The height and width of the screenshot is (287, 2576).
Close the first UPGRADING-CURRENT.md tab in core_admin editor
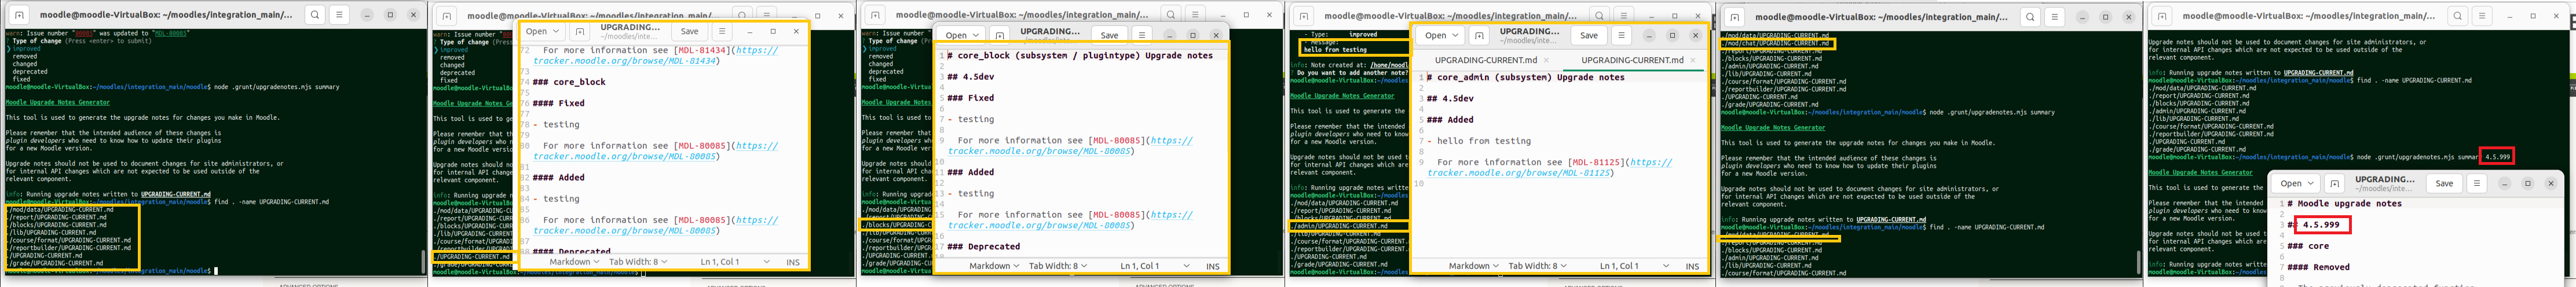click(x=1546, y=60)
